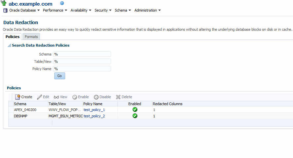
Task: Open the Administration menu
Action: tap(147, 10)
